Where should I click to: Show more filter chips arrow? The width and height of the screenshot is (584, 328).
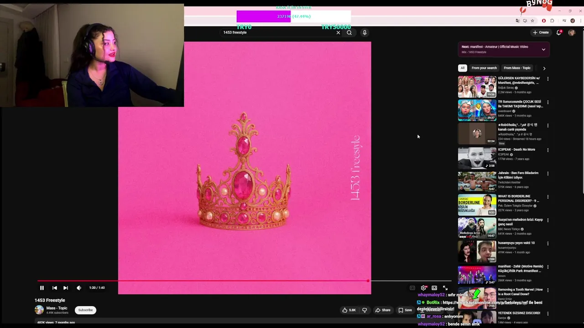(544, 68)
